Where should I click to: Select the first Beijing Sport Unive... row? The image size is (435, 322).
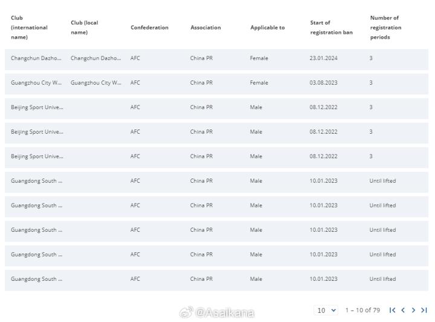tap(37, 107)
